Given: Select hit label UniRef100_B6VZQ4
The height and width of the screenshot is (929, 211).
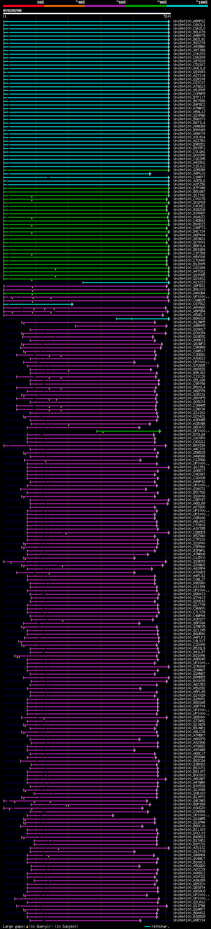Looking at the screenshot, I should point(189,446).
